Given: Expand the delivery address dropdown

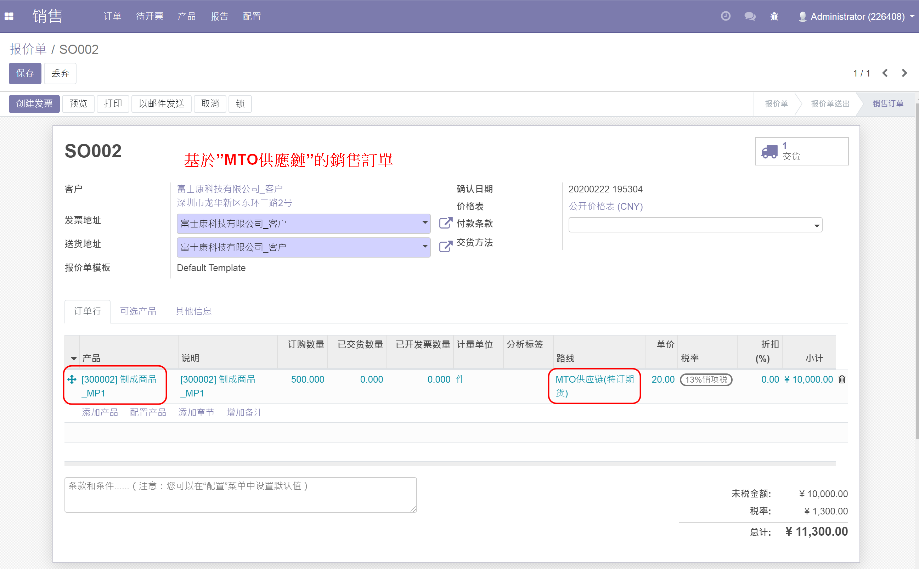Looking at the screenshot, I should pyautogui.click(x=425, y=247).
